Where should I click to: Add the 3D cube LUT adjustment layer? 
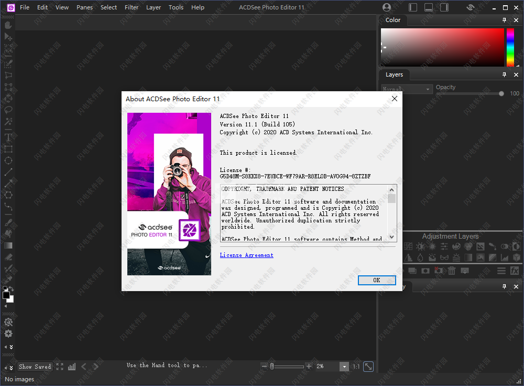[517, 258]
